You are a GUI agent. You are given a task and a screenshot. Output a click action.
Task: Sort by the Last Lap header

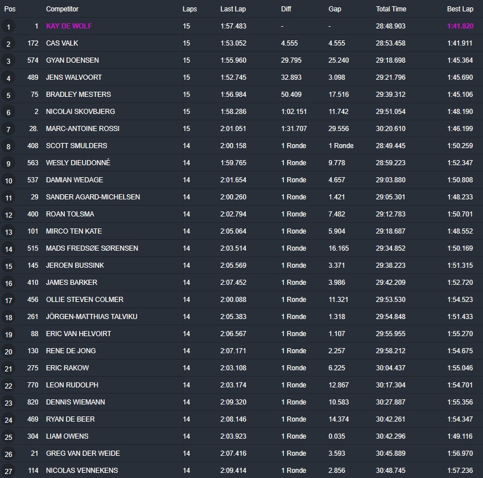tap(232, 9)
